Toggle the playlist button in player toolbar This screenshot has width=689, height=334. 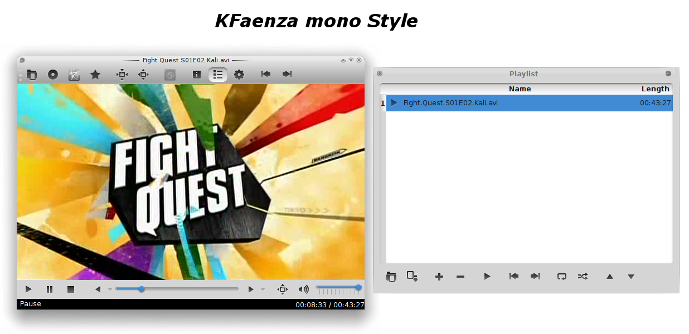click(x=218, y=75)
